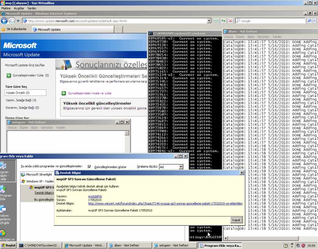Click the search magnifier icon in IE
This screenshot has height=249, width=318.
tap(309, 21)
